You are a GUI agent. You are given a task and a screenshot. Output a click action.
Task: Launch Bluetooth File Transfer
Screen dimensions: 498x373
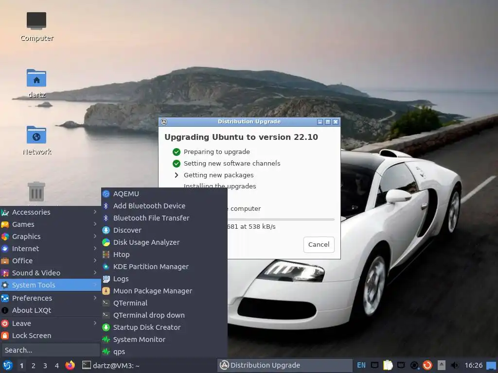pyautogui.click(x=164, y=218)
